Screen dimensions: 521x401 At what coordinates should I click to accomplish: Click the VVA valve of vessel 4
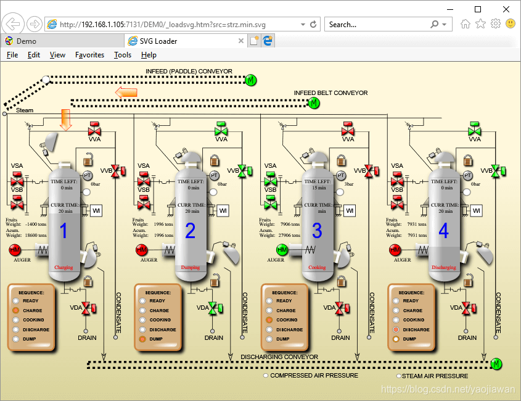pyautogui.click(x=475, y=129)
